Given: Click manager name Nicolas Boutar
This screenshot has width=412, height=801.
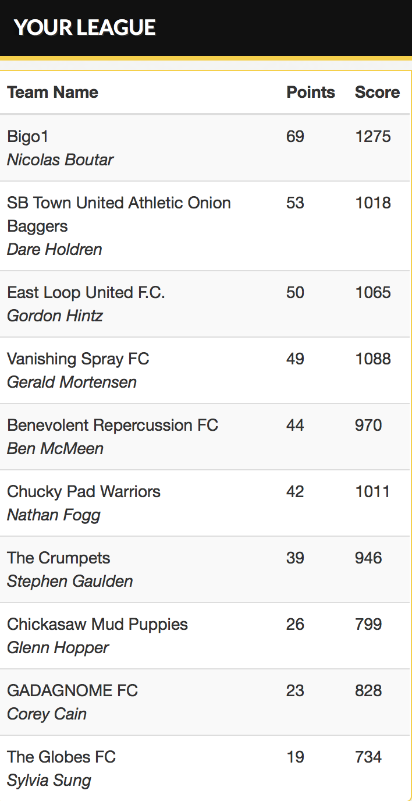Looking at the screenshot, I should (60, 160).
